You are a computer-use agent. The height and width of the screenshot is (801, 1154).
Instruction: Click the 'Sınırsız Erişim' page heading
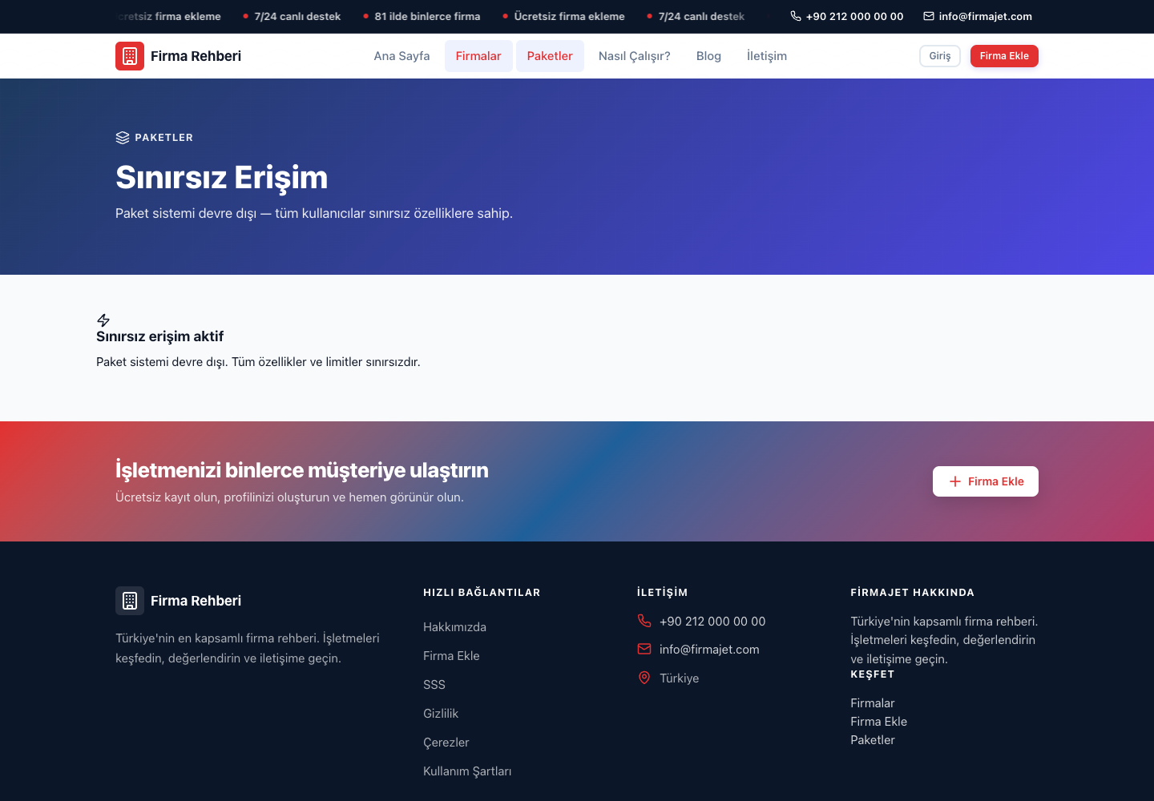(222, 177)
